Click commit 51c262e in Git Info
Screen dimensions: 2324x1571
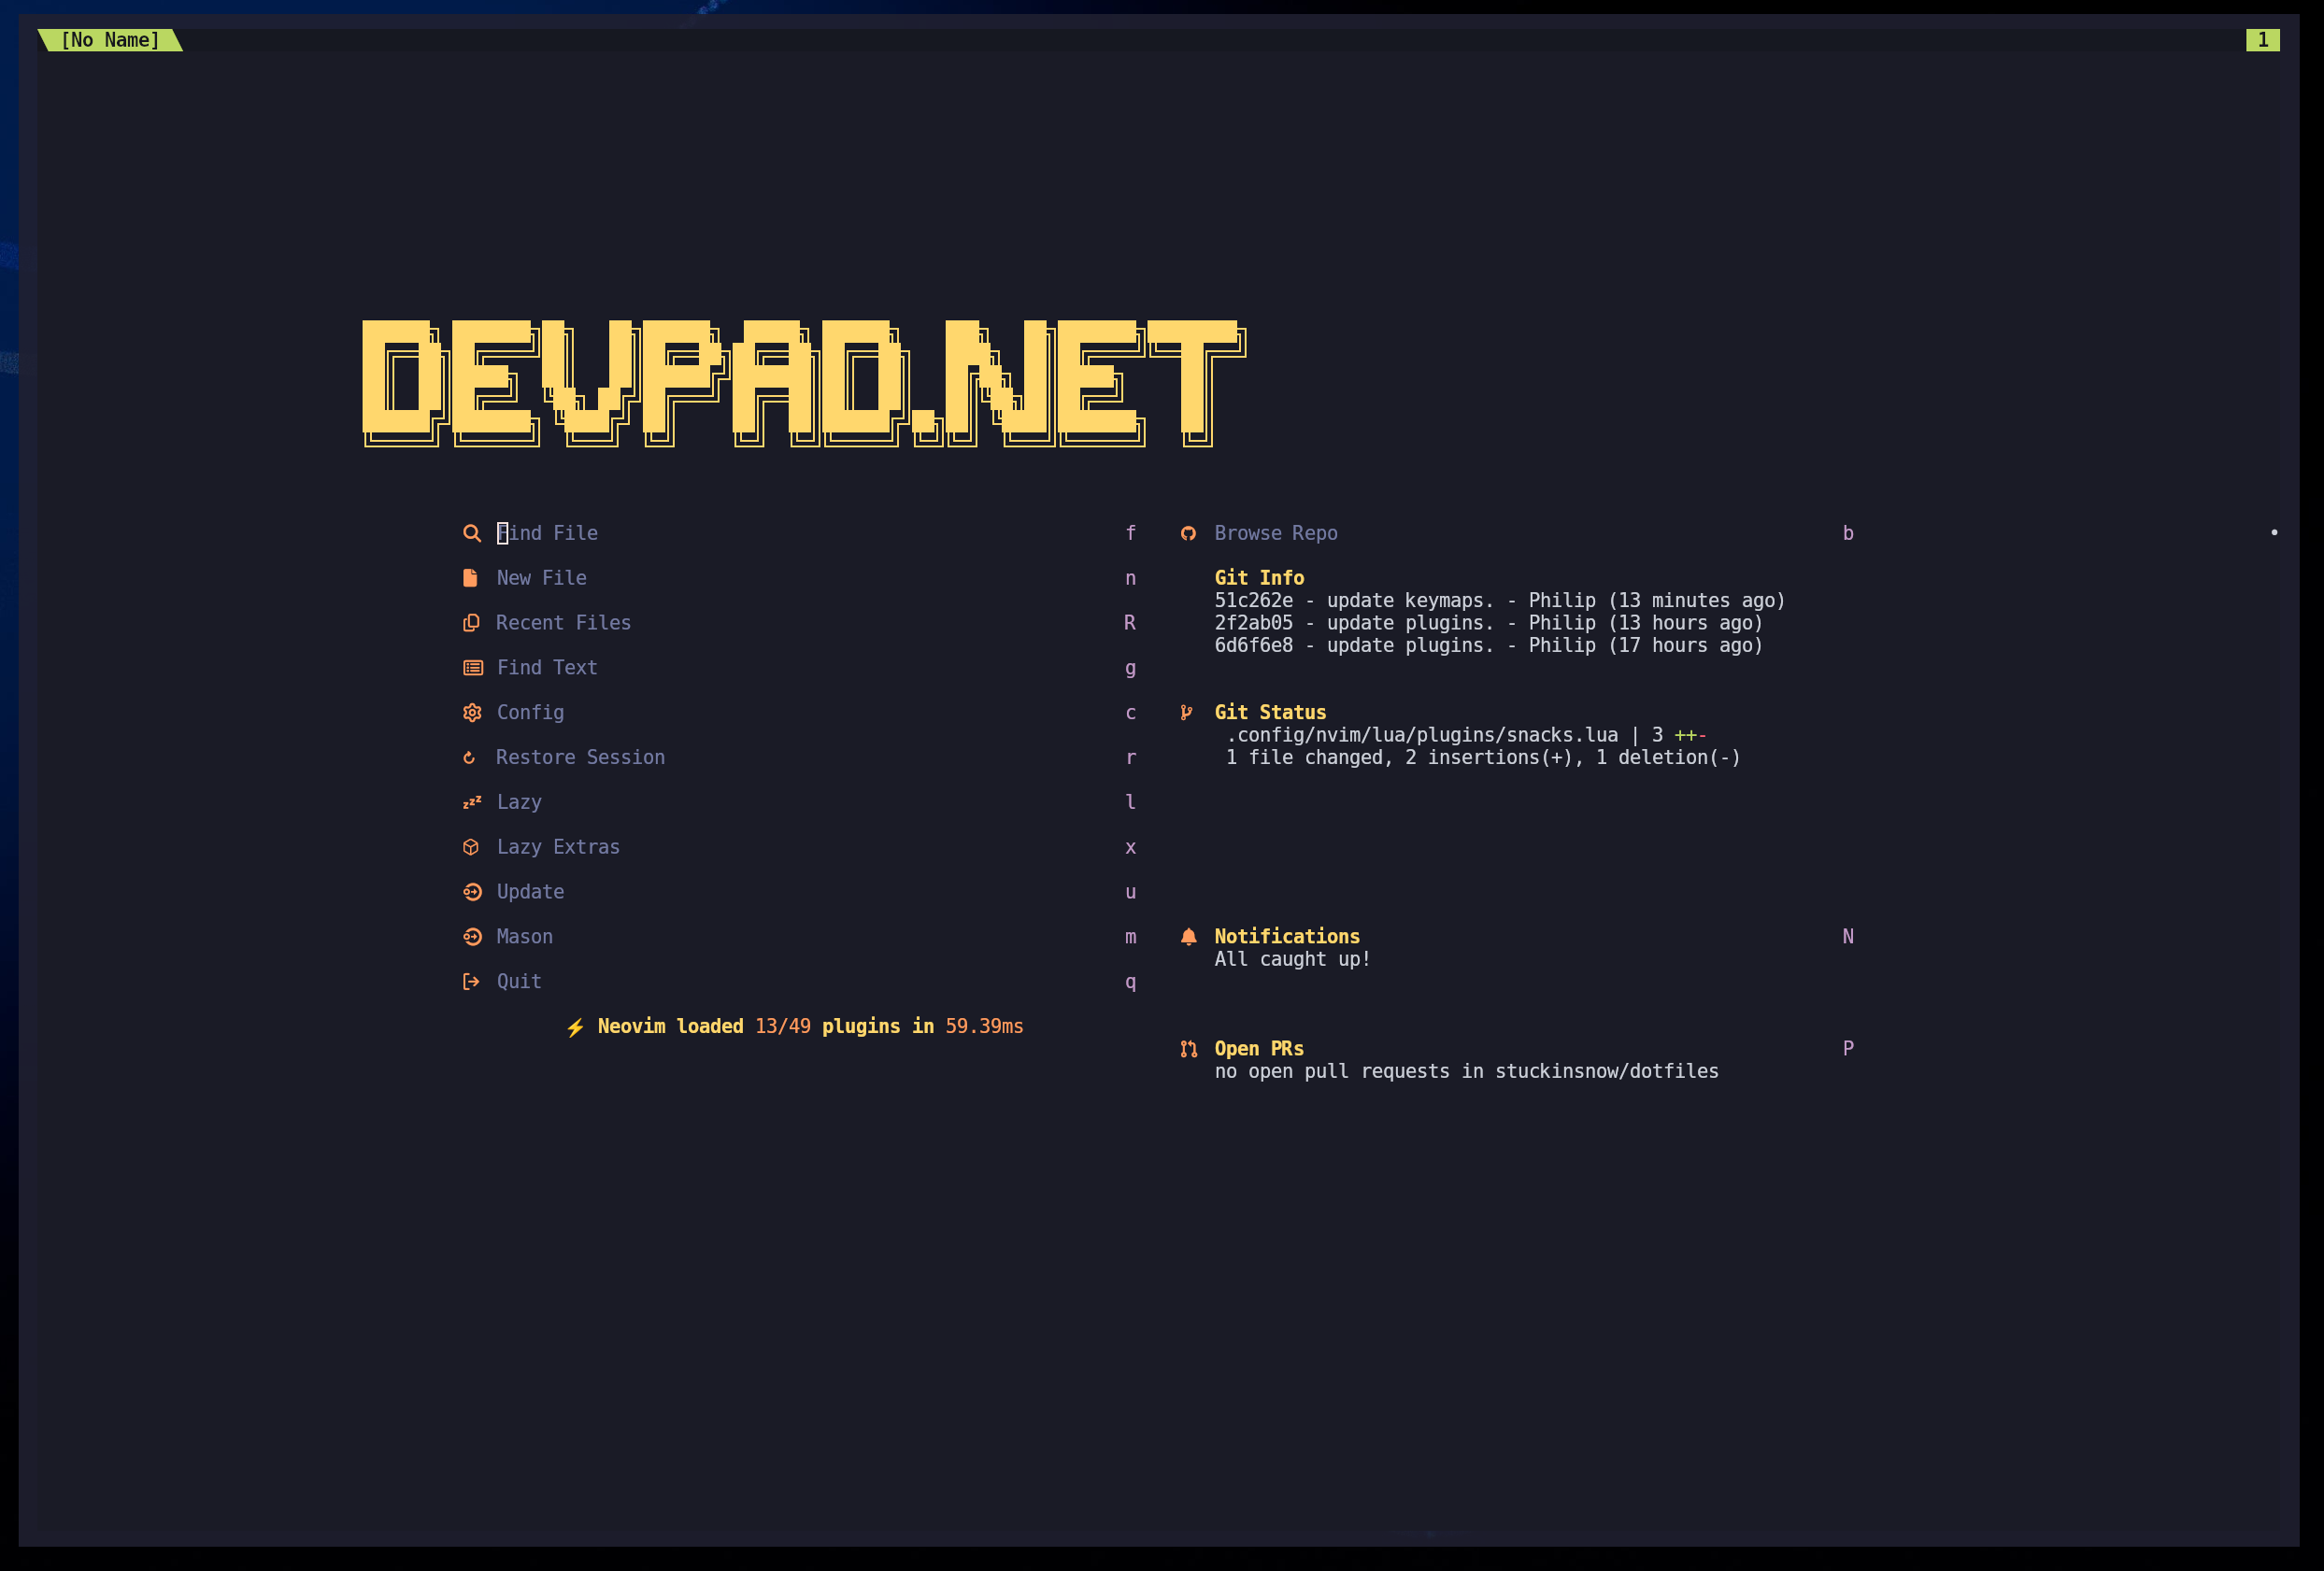pos(1254,601)
